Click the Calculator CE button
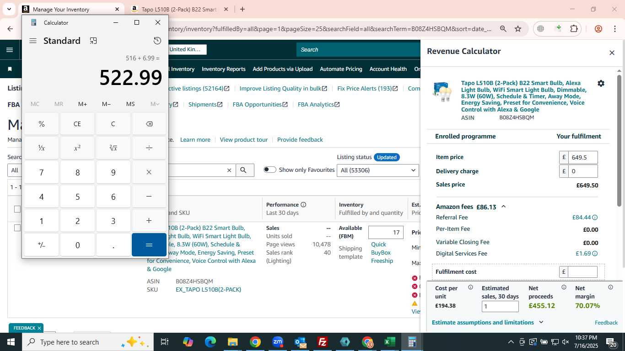 pos(77,124)
